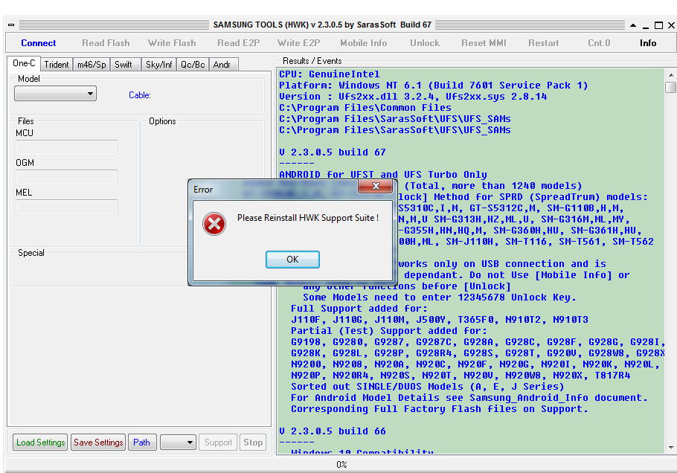Screen dimensions: 677x473
Task: Click the 'Version : Ufs2xx.dll 3.2.4' line
Action: (x=413, y=97)
